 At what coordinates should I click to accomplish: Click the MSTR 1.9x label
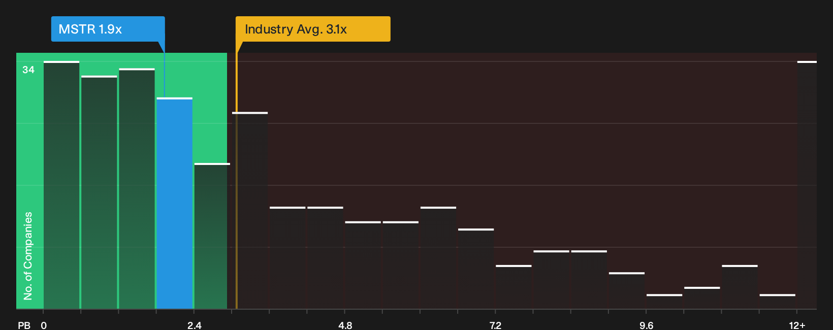(x=108, y=29)
